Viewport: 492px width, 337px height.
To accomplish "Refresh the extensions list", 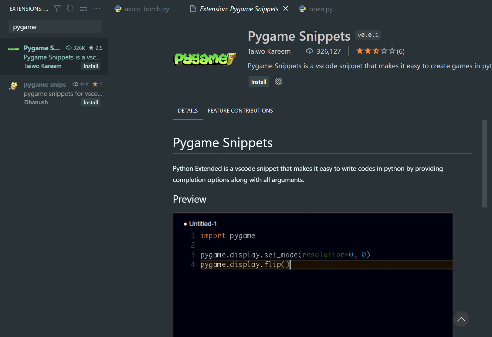I will tap(70, 8).
